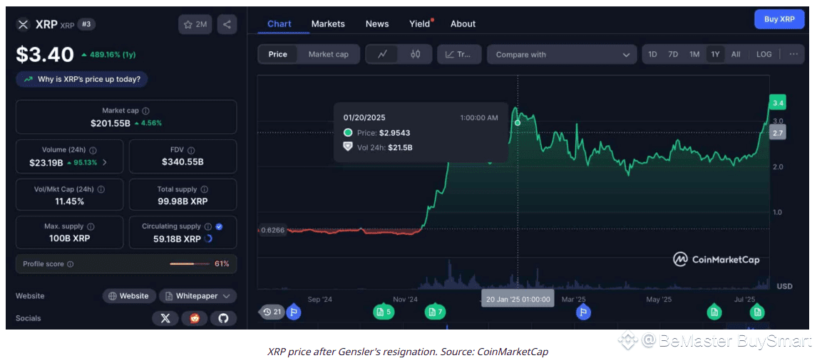Open TradingView chart button
This screenshot has width=817, height=358.
(459, 54)
